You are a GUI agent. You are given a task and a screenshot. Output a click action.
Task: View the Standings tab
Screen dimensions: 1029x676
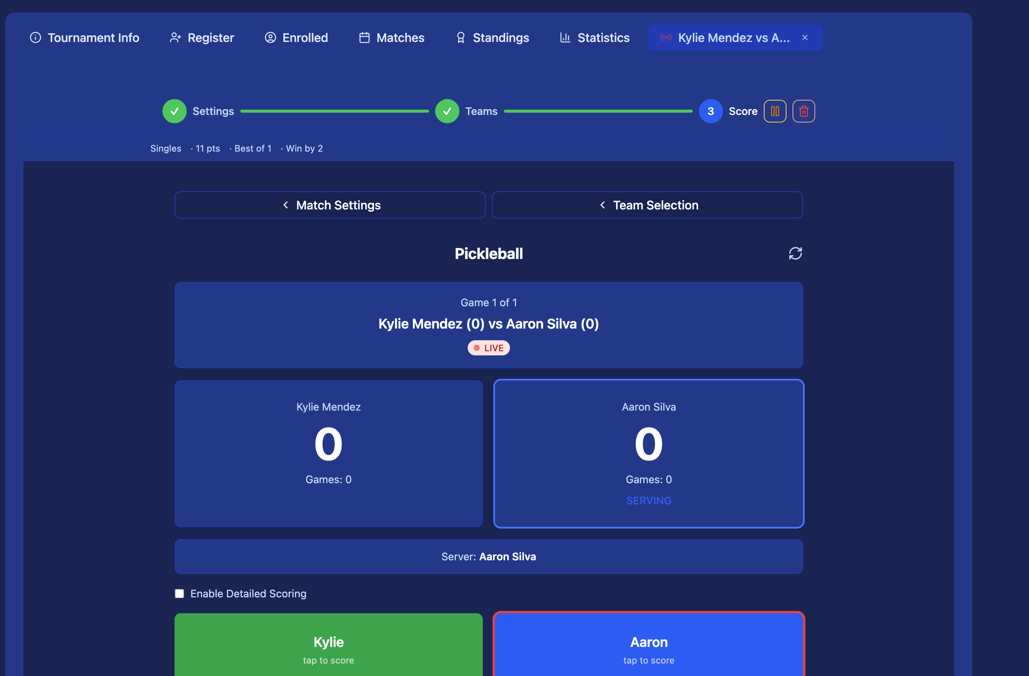point(493,38)
